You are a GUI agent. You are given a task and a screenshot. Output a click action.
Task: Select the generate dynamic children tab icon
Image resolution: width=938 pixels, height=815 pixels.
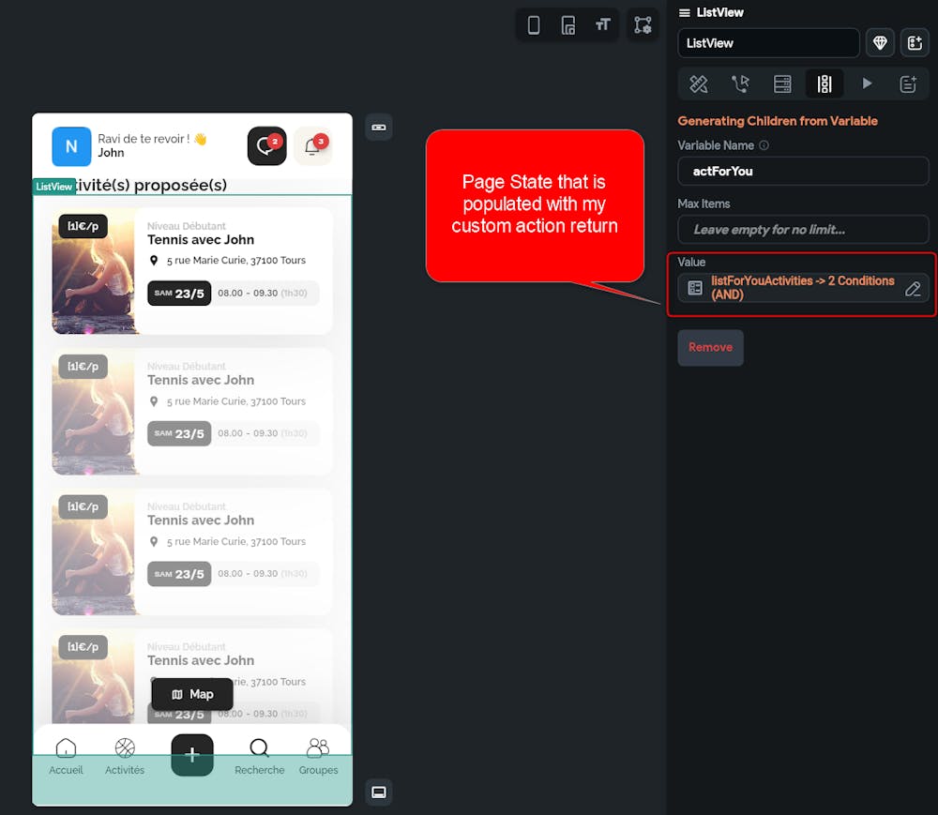(x=825, y=83)
